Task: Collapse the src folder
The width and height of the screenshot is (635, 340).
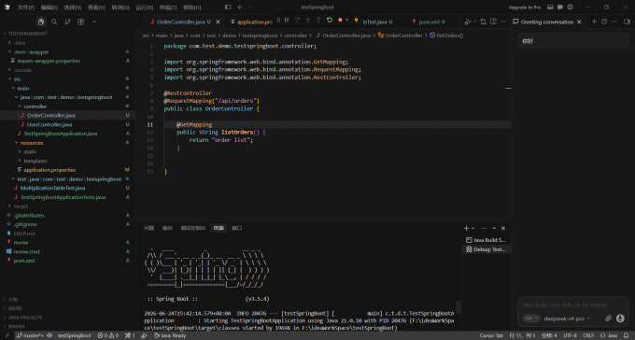Action: coord(67,79)
